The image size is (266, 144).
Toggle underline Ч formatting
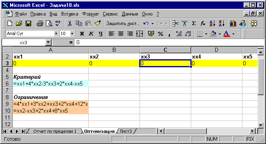(100, 34)
